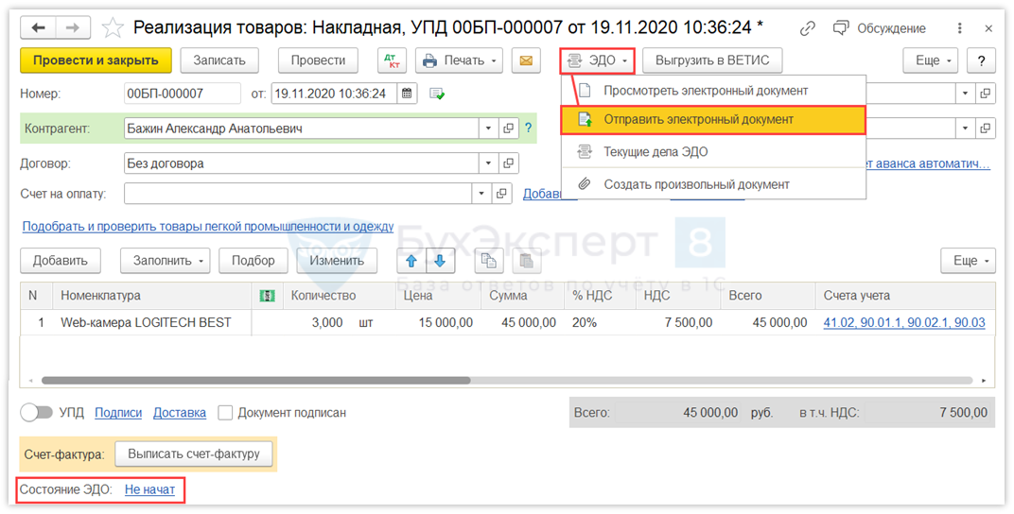The width and height of the screenshot is (1014, 514).
Task: Click the Номер input field
Action: [x=182, y=94]
